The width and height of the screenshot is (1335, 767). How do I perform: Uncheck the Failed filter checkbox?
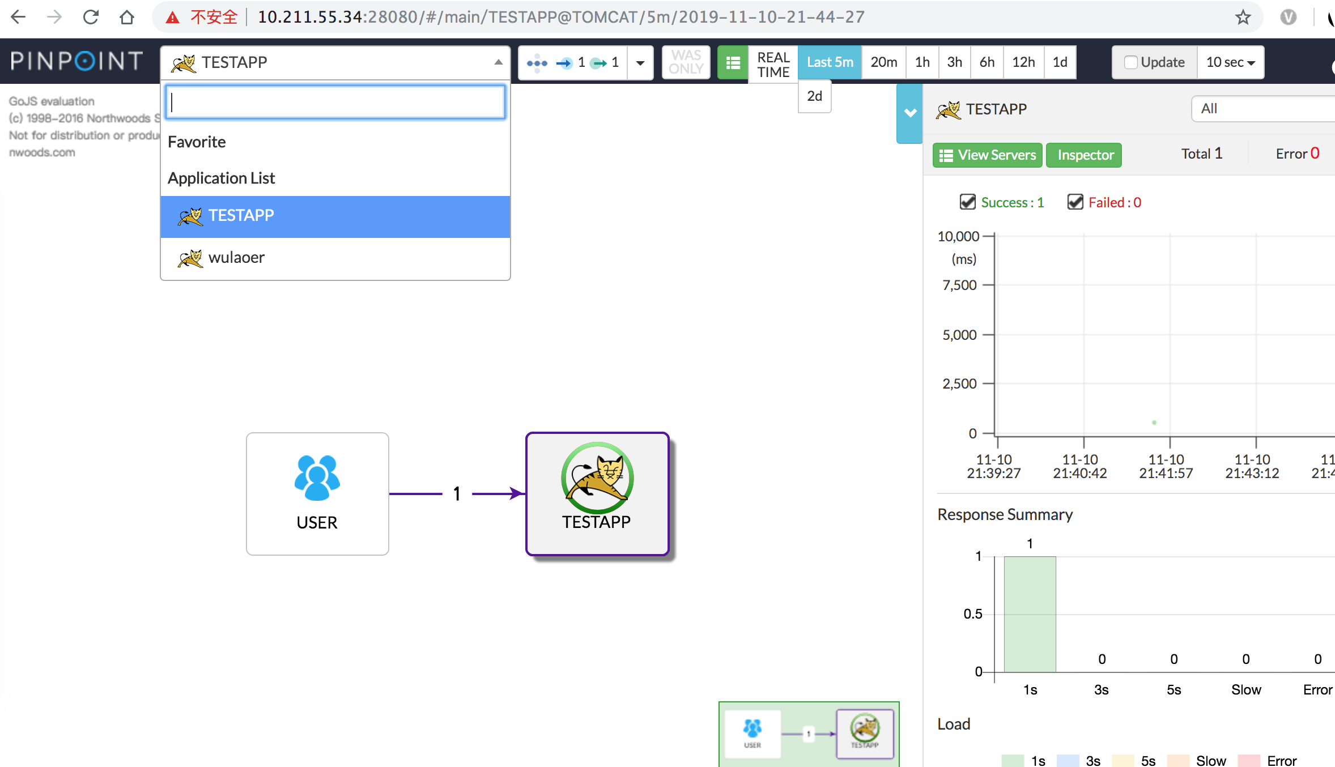pyautogui.click(x=1075, y=202)
